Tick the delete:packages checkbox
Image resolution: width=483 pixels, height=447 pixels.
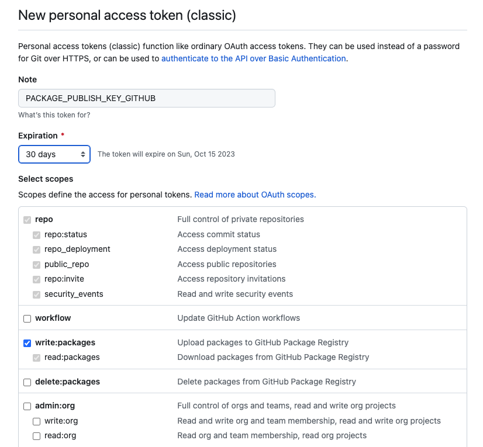point(27,382)
